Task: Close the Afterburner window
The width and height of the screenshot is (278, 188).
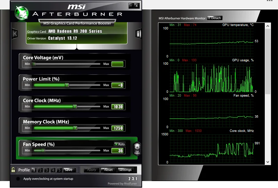Action: click(x=137, y=6)
